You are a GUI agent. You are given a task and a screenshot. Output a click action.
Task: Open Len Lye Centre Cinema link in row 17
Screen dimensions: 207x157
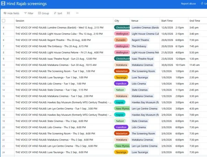tap(145, 109)
